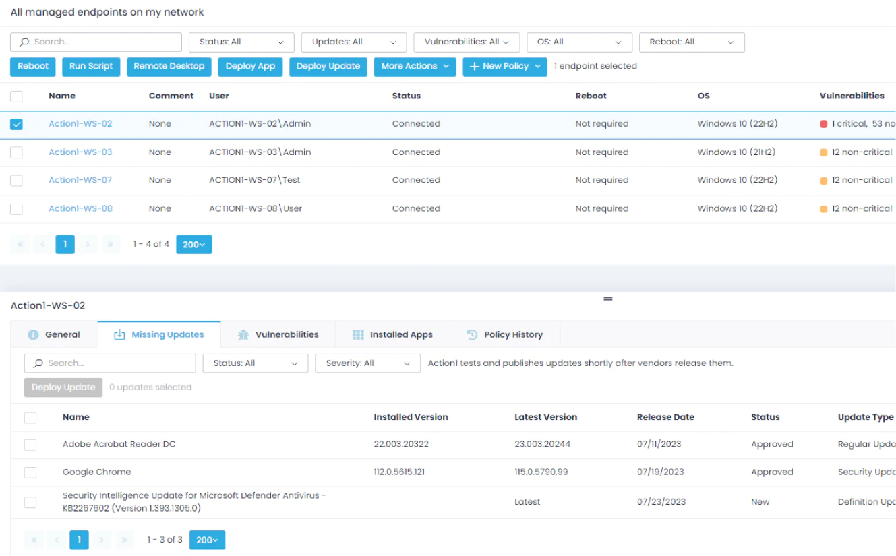Screen dimensions: 896x556
Task: Go to previous page in updates pagination
Action: click(57, 540)
